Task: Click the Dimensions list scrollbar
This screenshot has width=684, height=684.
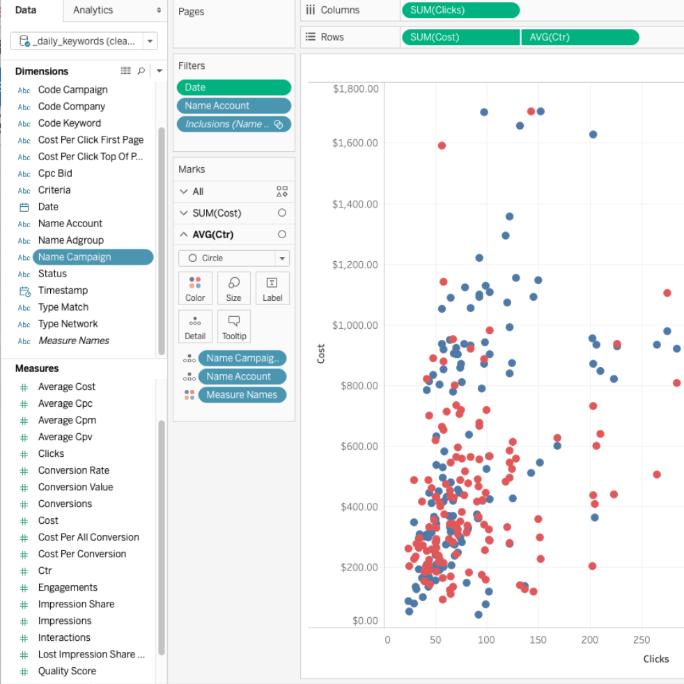Action: pos(162,241)
